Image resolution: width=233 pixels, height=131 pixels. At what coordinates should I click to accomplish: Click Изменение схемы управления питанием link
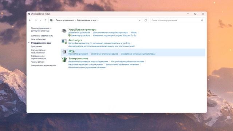point(87,67)
